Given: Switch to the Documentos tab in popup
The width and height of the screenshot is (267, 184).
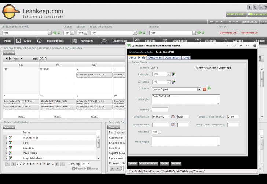Looking at the screenshot, I should [172, 57].
